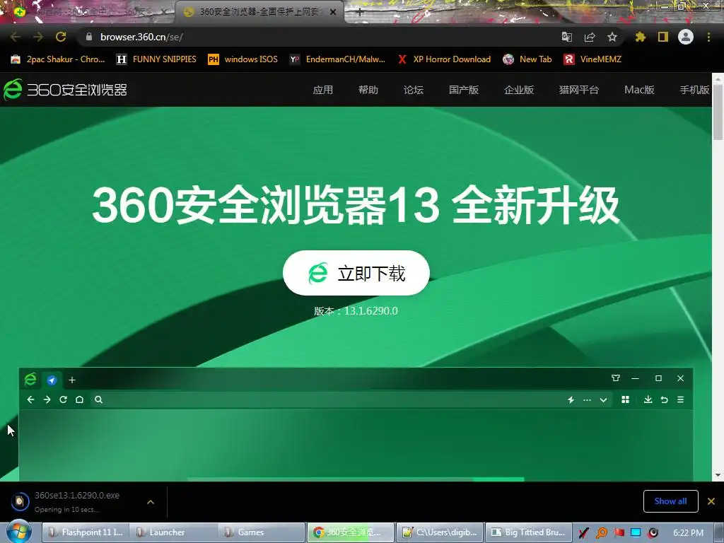Open a new tab with the plus button
Image resolution: width=724 pixels, height=543 pixels.
pos(360,13)
